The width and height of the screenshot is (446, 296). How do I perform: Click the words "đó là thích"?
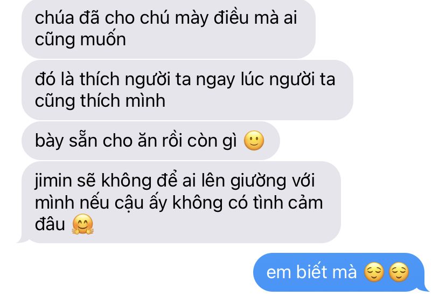click(77, 79)
